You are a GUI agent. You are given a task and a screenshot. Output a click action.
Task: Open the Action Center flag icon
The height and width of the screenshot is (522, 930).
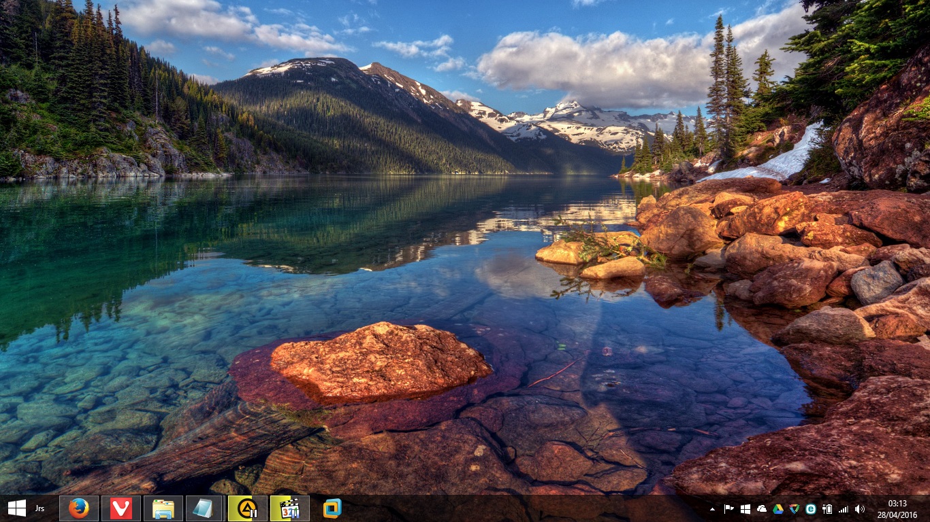coord(729,509)
